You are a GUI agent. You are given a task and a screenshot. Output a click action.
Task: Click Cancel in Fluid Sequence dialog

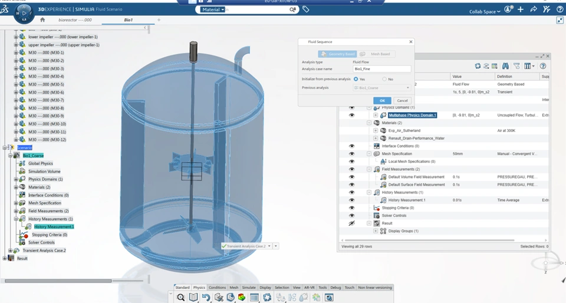(x=403, y=101)
